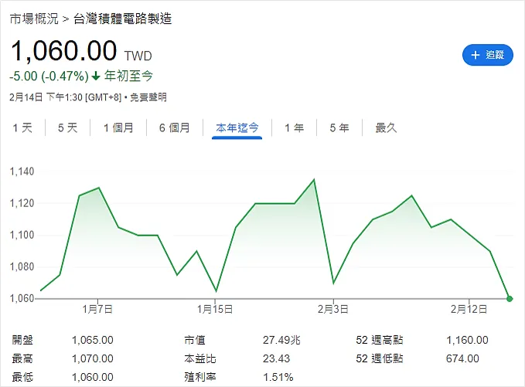Click the -5.00 (-0.47%) change value
525x387 pixels.
coord(49,76)
